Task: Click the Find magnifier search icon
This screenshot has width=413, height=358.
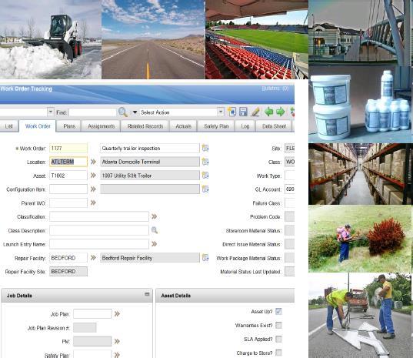Action: pos(123,112)
